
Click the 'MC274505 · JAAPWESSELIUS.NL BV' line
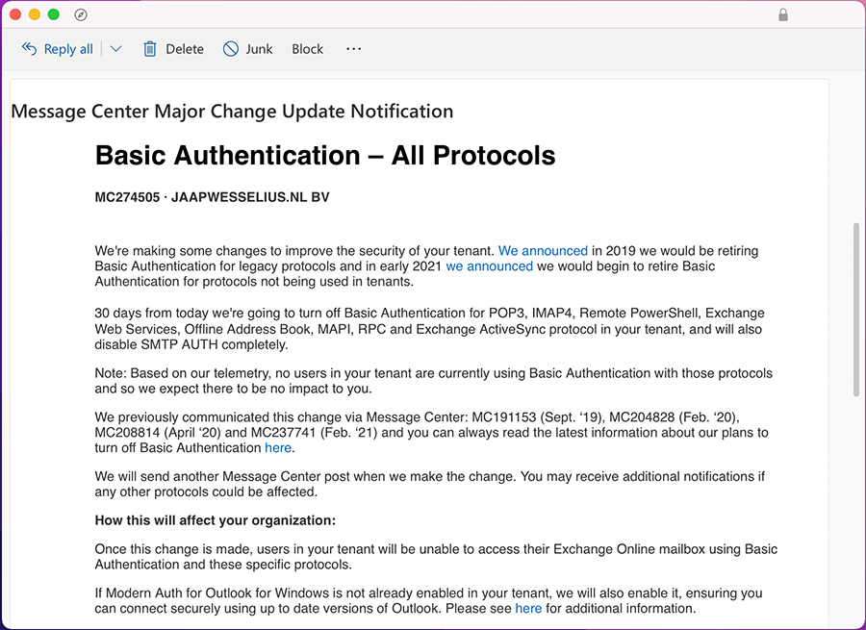212,197
